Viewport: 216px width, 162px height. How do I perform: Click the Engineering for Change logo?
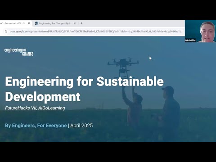pyautogui.click(x=19, y=52)
